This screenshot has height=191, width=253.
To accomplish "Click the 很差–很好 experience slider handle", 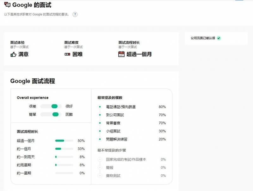I will point(55,106).
